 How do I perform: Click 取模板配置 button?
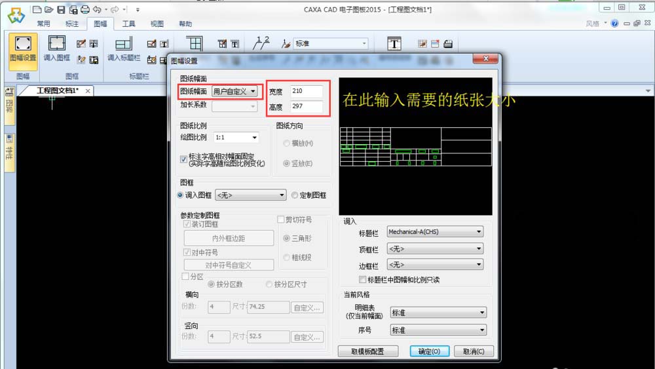pos(368,351)
